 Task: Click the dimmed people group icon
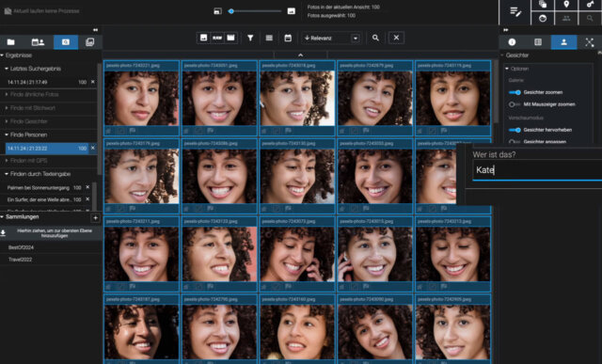566,18
